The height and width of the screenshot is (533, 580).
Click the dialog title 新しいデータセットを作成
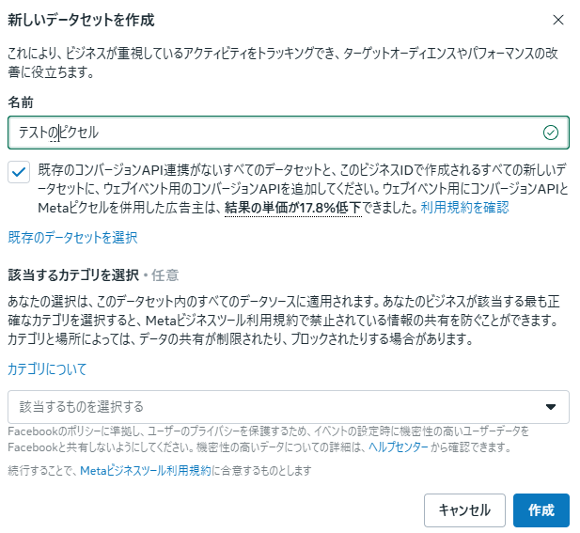81,20
